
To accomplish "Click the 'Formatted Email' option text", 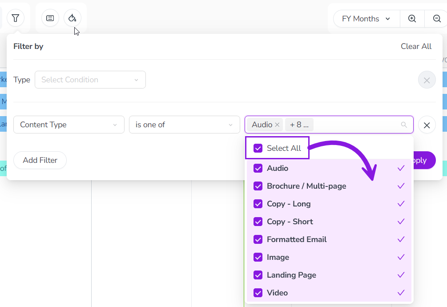I will click(x=297, y=239).
